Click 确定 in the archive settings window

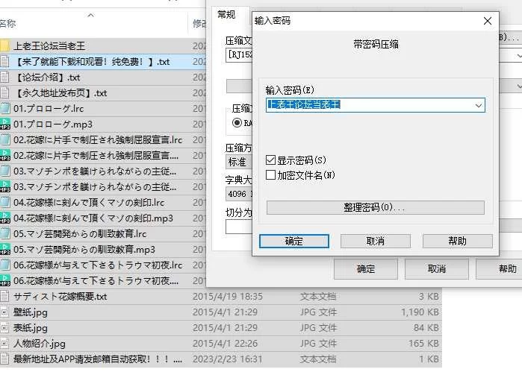click(x=366, y=268)
